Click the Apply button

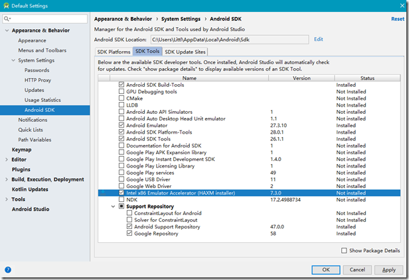pyautogui.click(x=388, y=269)
